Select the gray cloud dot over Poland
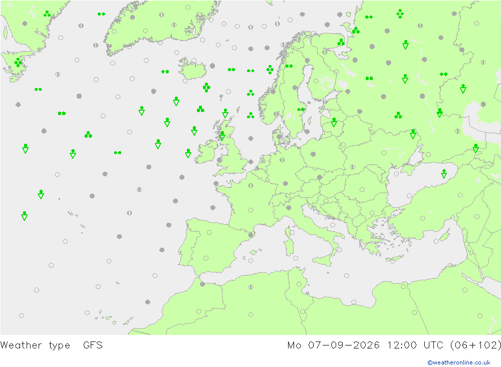 coord(313,154)
